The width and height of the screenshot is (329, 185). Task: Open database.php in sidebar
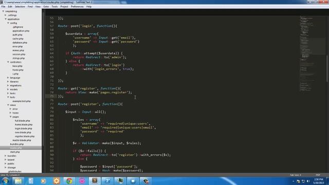tap(20, 43)
